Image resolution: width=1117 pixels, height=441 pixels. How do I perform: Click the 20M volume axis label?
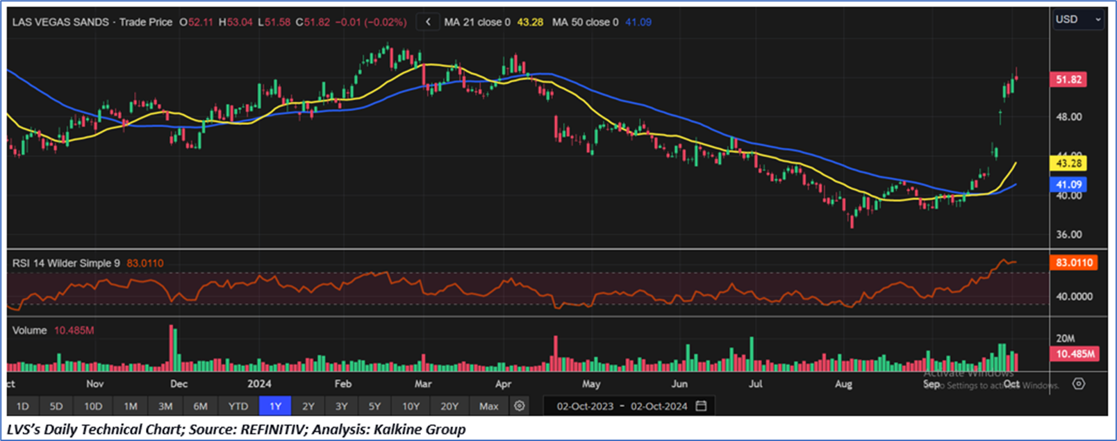click(1065, 339)
